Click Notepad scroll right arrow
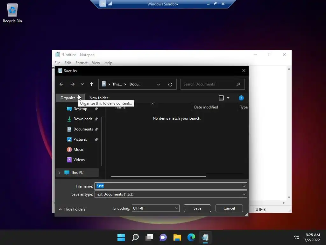This screenshot has height=245, width=326. pyautogui.click(x=284, y=203)
